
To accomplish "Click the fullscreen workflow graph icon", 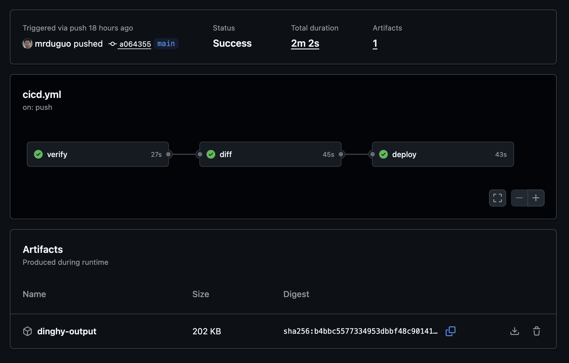I will coord(497,198).
